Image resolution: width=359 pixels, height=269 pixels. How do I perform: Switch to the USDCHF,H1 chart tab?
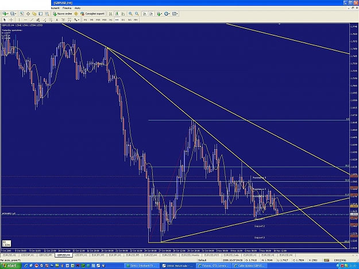tap(28, 255)
